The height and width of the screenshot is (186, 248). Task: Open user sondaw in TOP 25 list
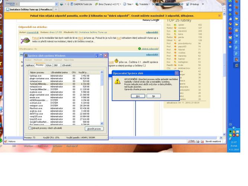[182, 28]
